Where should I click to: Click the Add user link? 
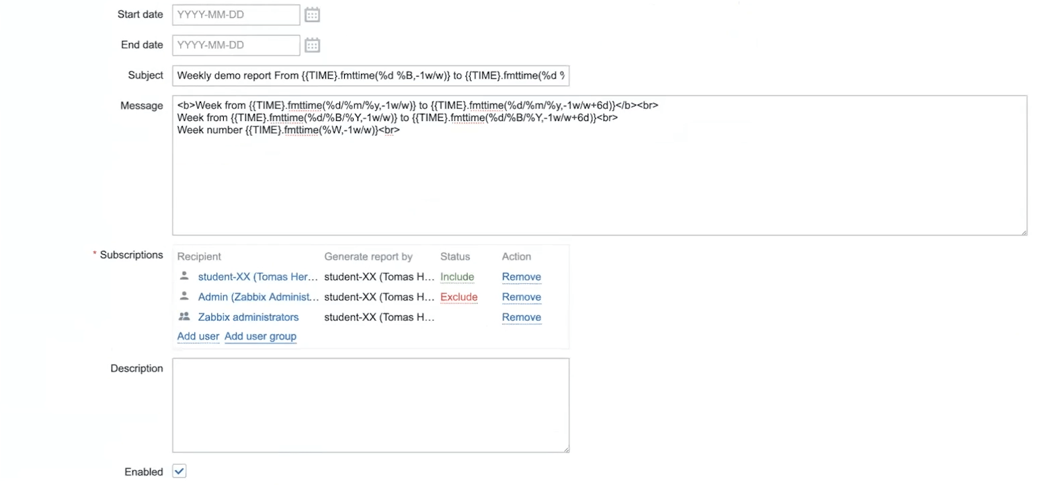tap(198, 336)
